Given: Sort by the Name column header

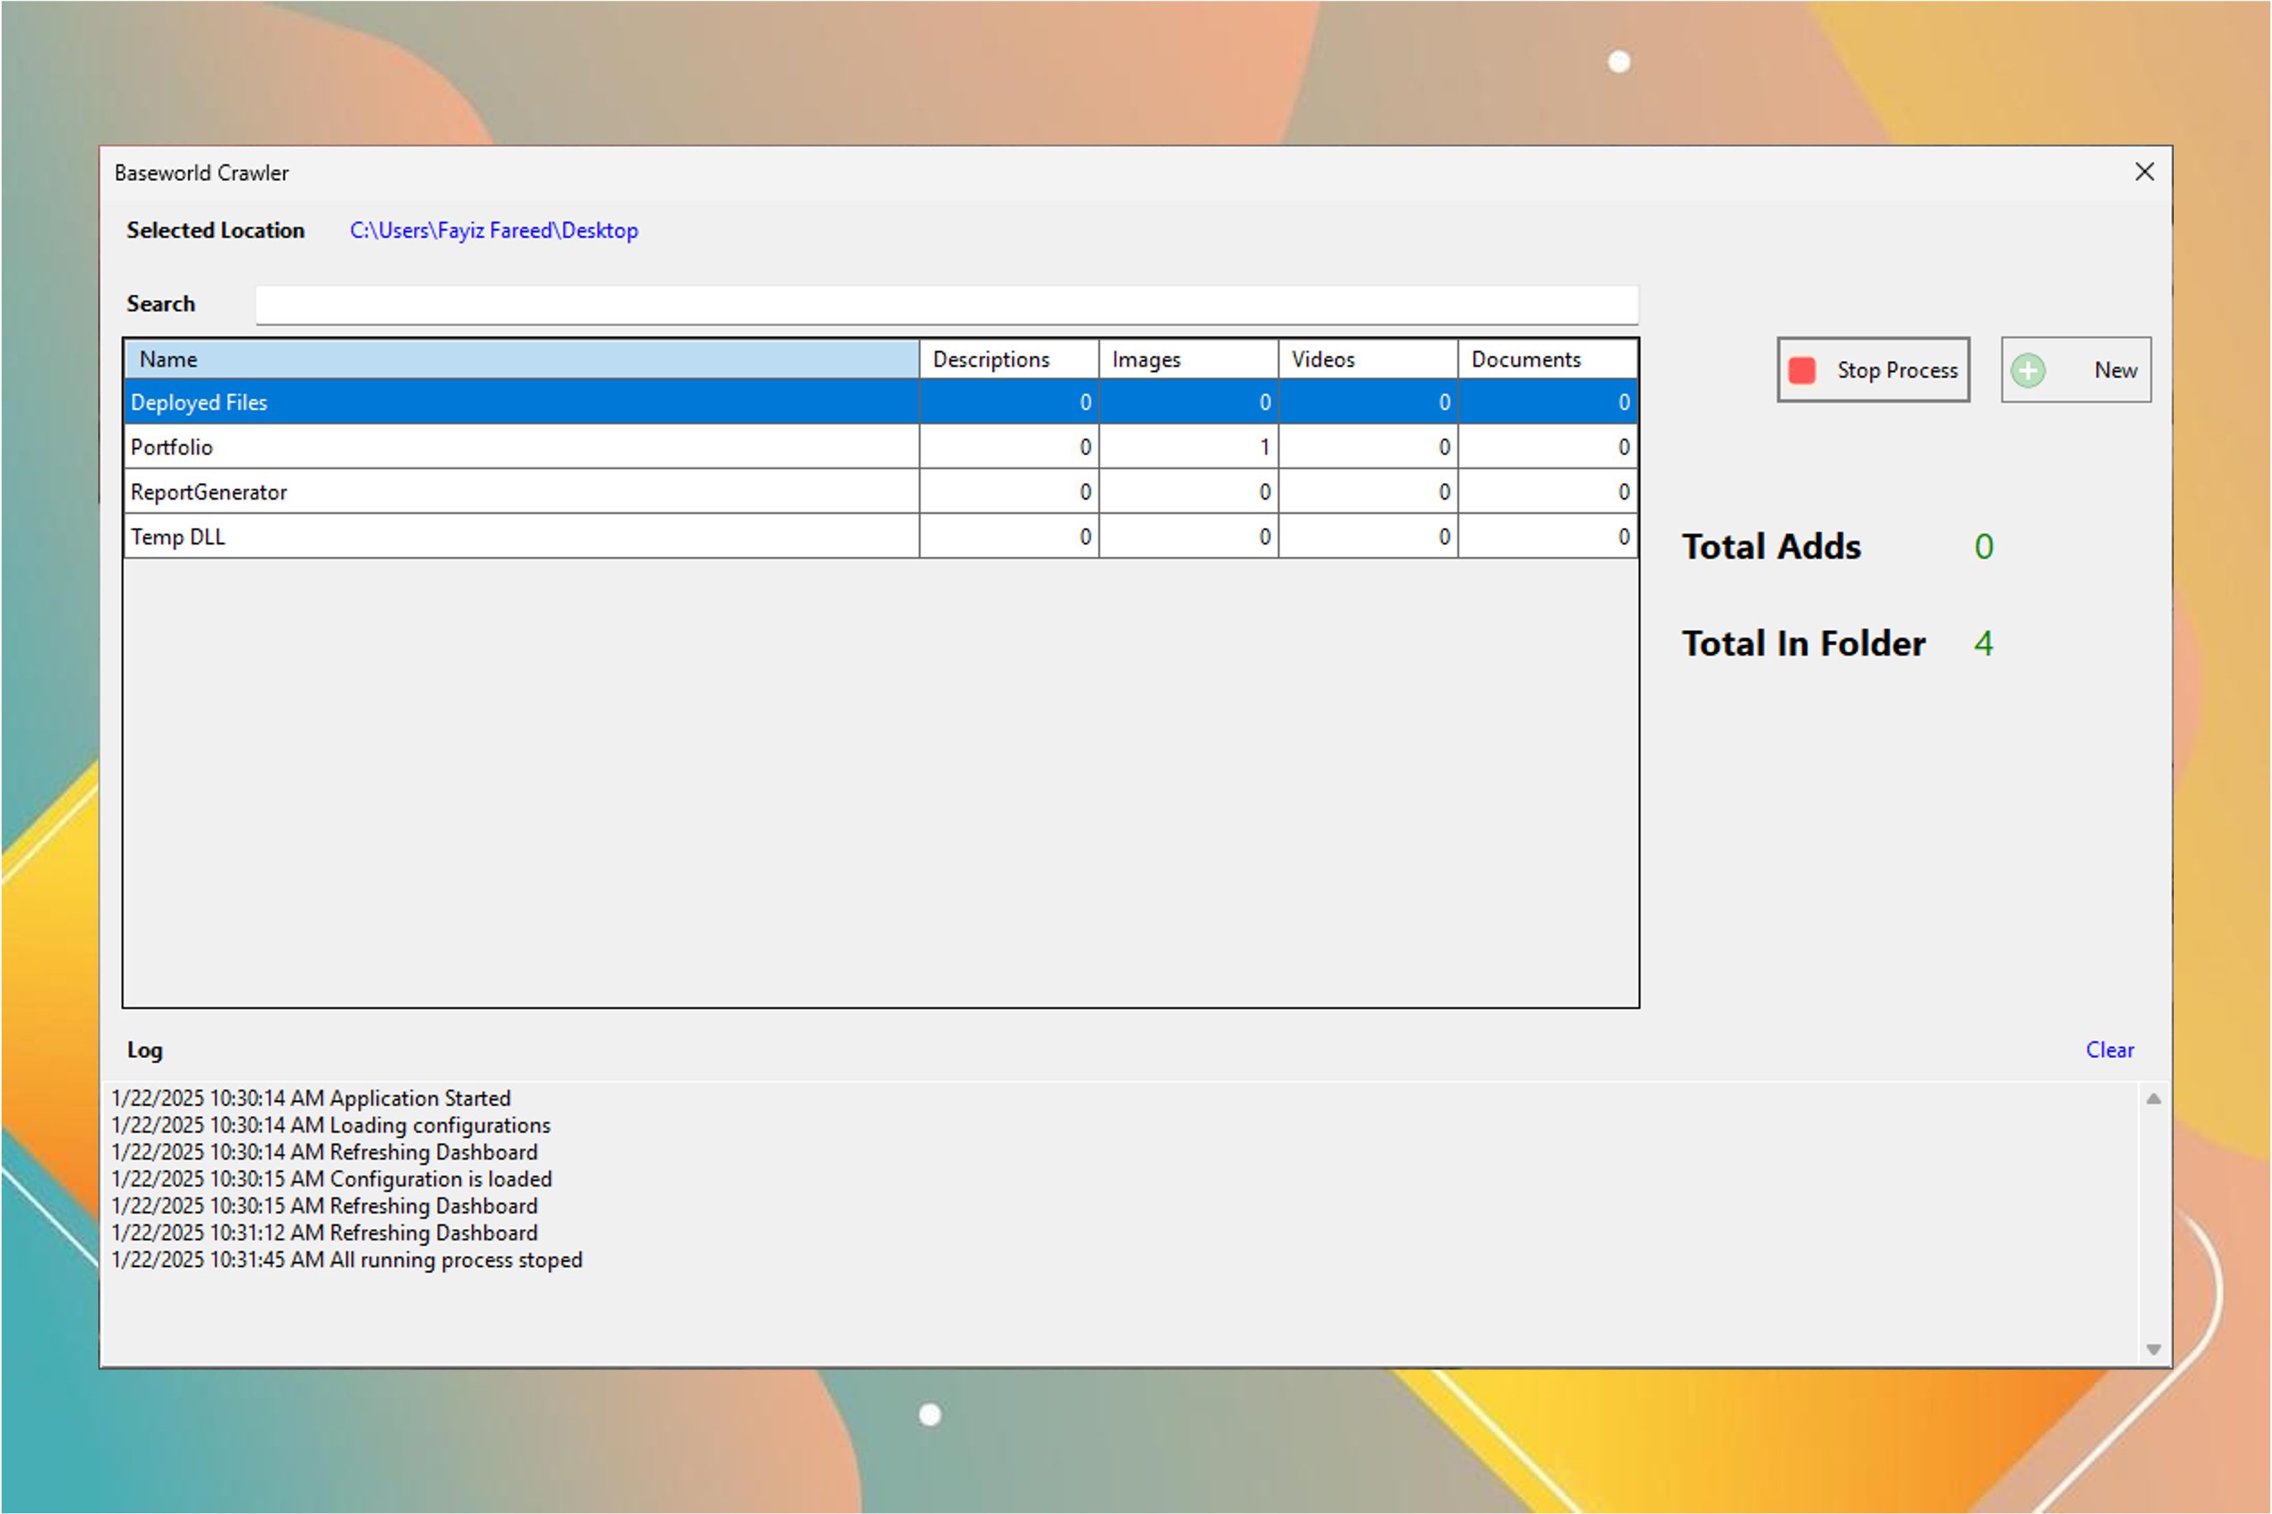Looking at the screenshot, I should [521, 359].
